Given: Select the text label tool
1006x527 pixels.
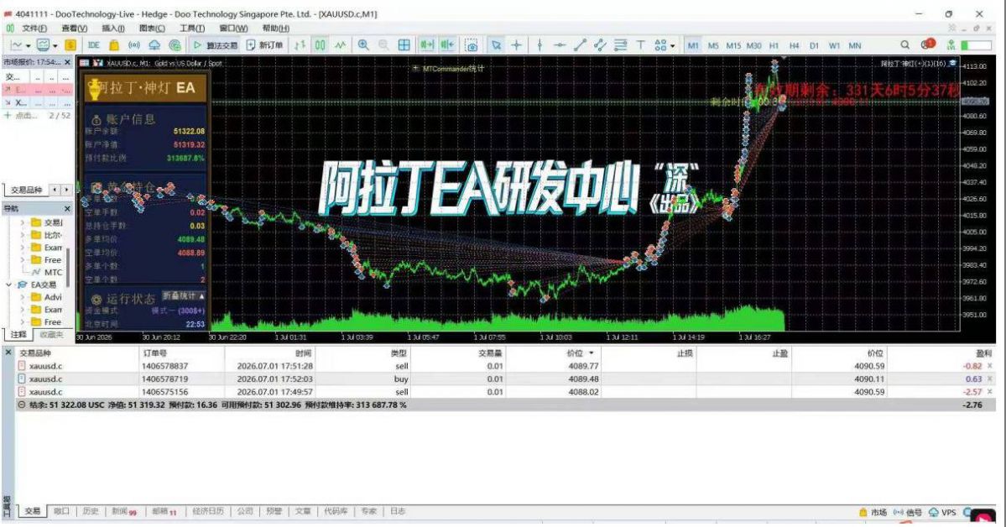Looking at the screenshot, I should tap(640, 45).
